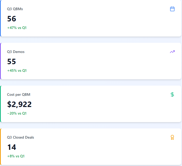Viewport: 182px width, 166px height.
Task: Click the calendar icon on Q3 QBMs card
Action: (x=172, y=9)
